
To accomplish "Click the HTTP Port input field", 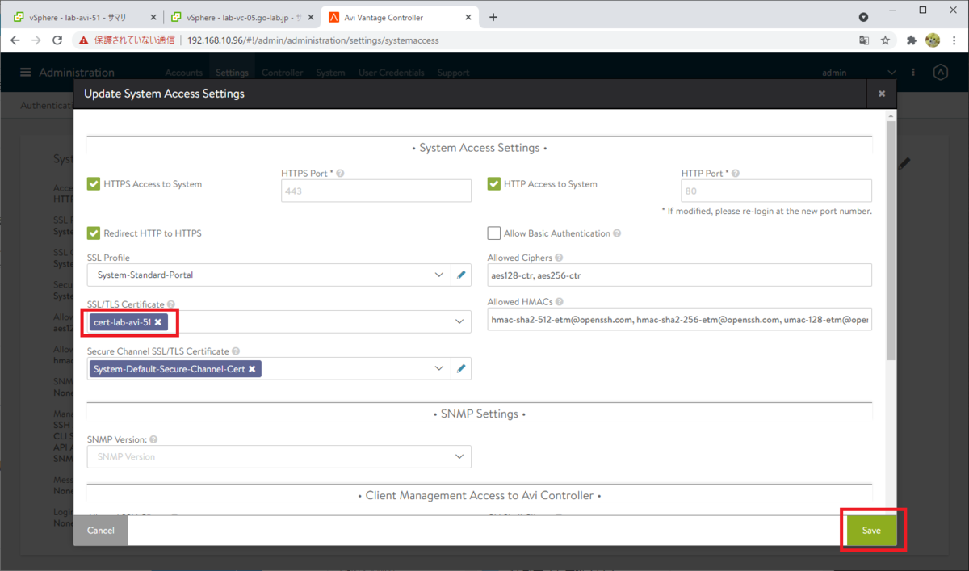I will pyautogui.click(x=776, y=191).
